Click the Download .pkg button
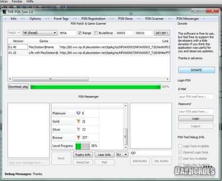 tap(18, 87)
